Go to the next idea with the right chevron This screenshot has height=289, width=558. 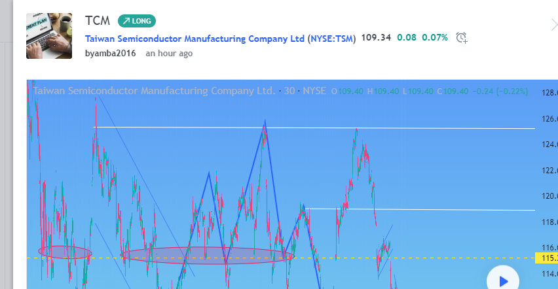coord(554,25)
